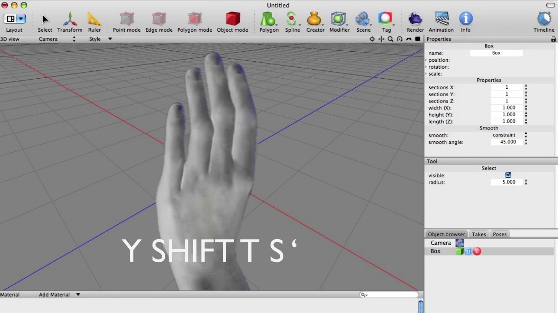Click the viewport black square icon

coord(418,39)
